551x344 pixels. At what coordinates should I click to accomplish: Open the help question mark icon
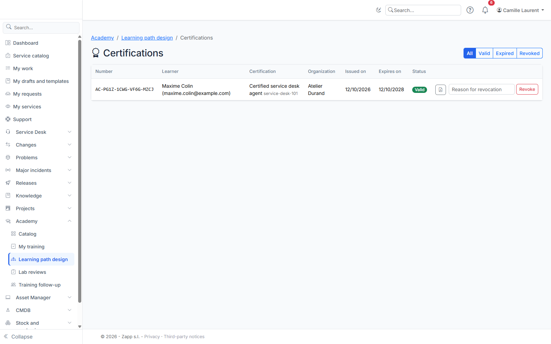coord(470,10)
